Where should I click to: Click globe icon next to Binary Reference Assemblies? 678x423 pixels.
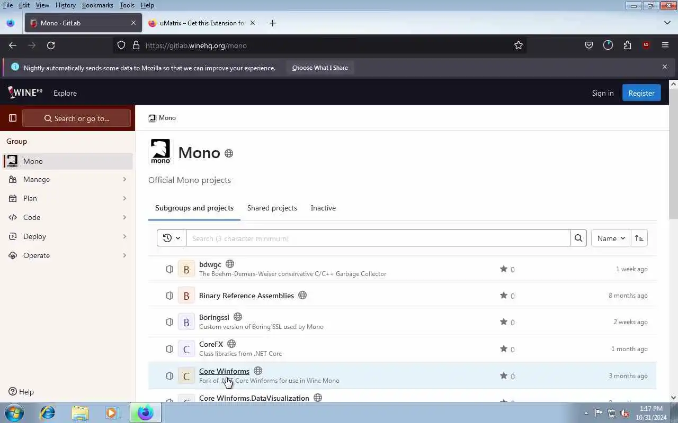[302, 295]
